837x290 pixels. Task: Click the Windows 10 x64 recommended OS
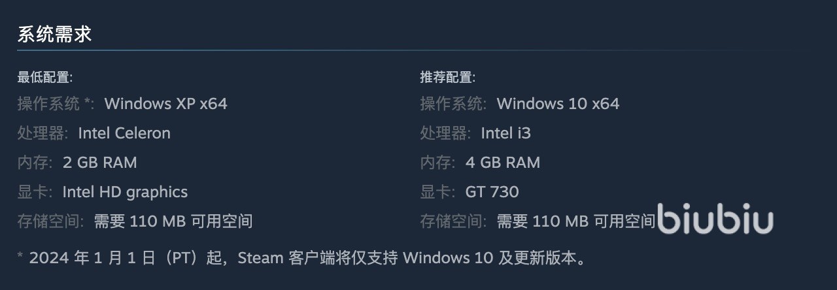tap(558, 104)
